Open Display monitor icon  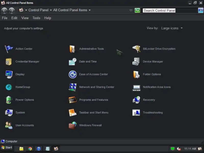[9, 74]
